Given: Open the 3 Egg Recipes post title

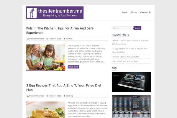Looking at the screenshot, I should tap(64, 88).
